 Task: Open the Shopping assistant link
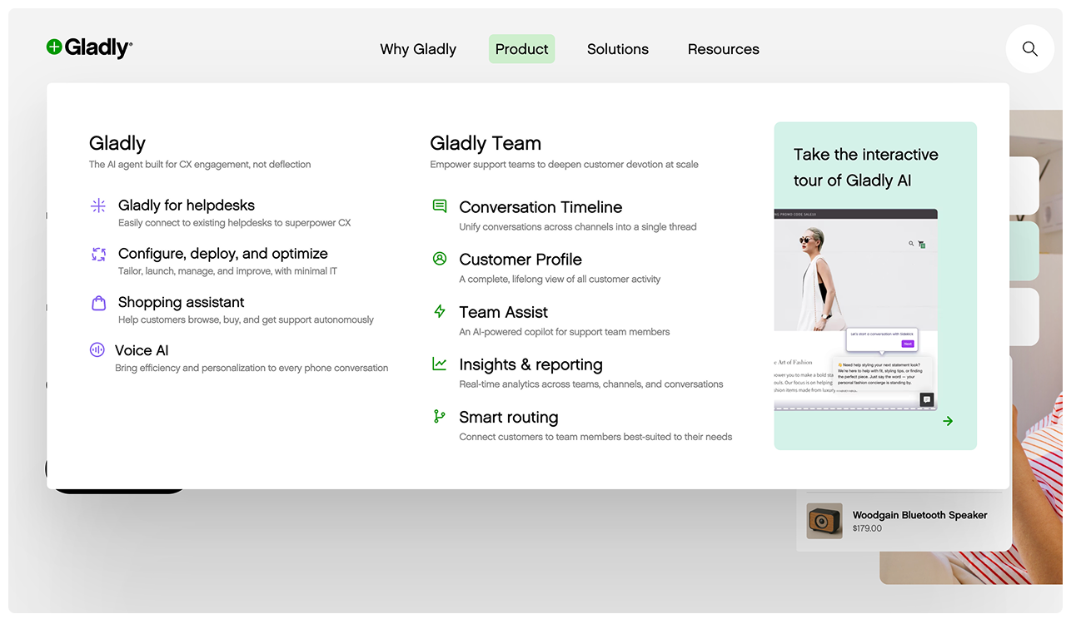click(182, 302)
